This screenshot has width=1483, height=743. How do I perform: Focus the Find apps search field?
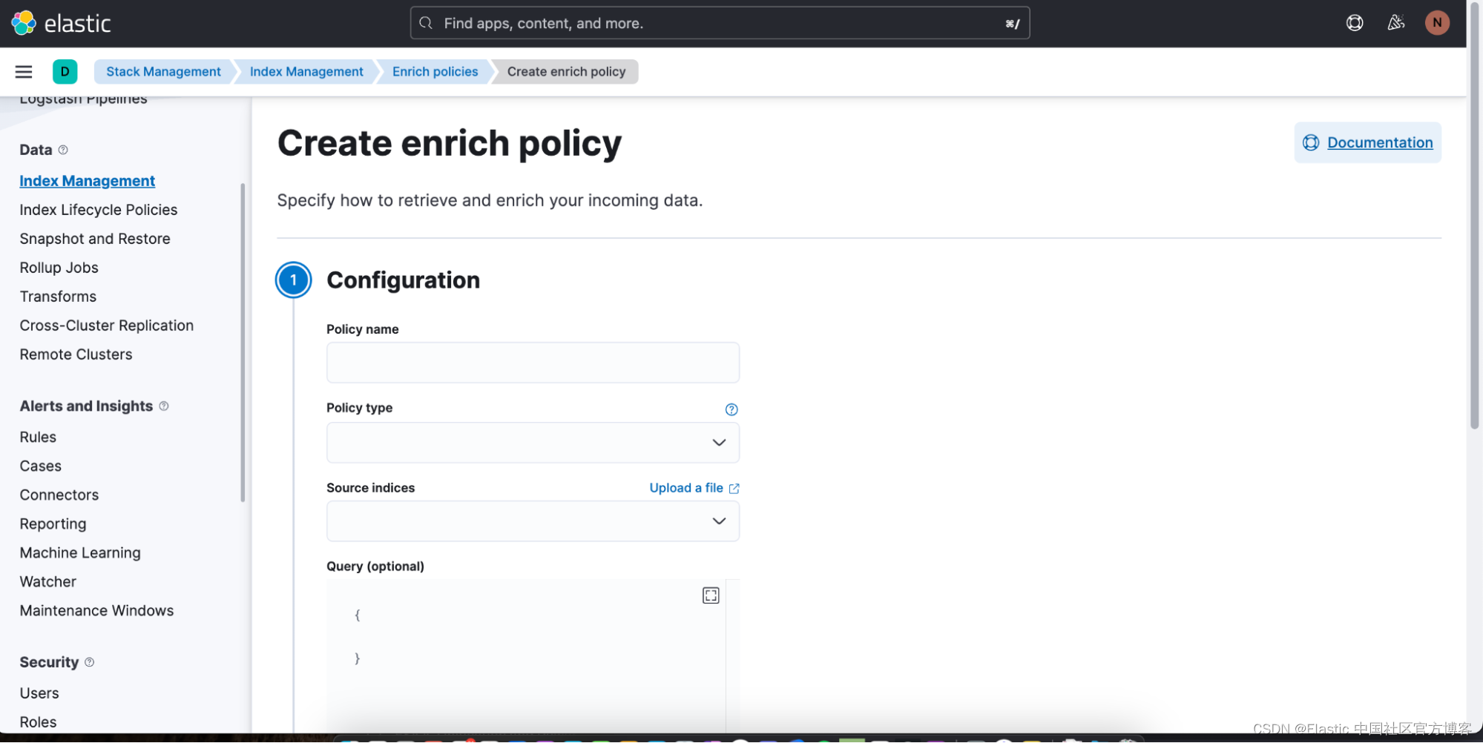[720, 23]
